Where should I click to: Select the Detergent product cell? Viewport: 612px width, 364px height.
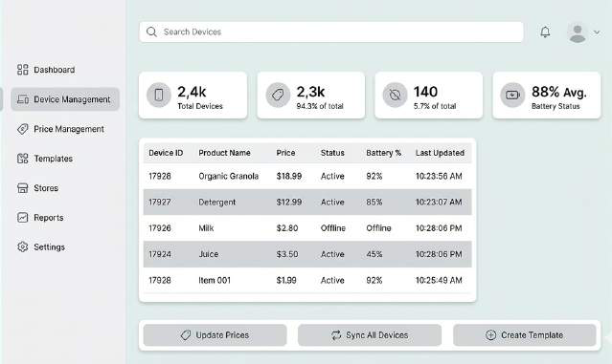point(217,203)
